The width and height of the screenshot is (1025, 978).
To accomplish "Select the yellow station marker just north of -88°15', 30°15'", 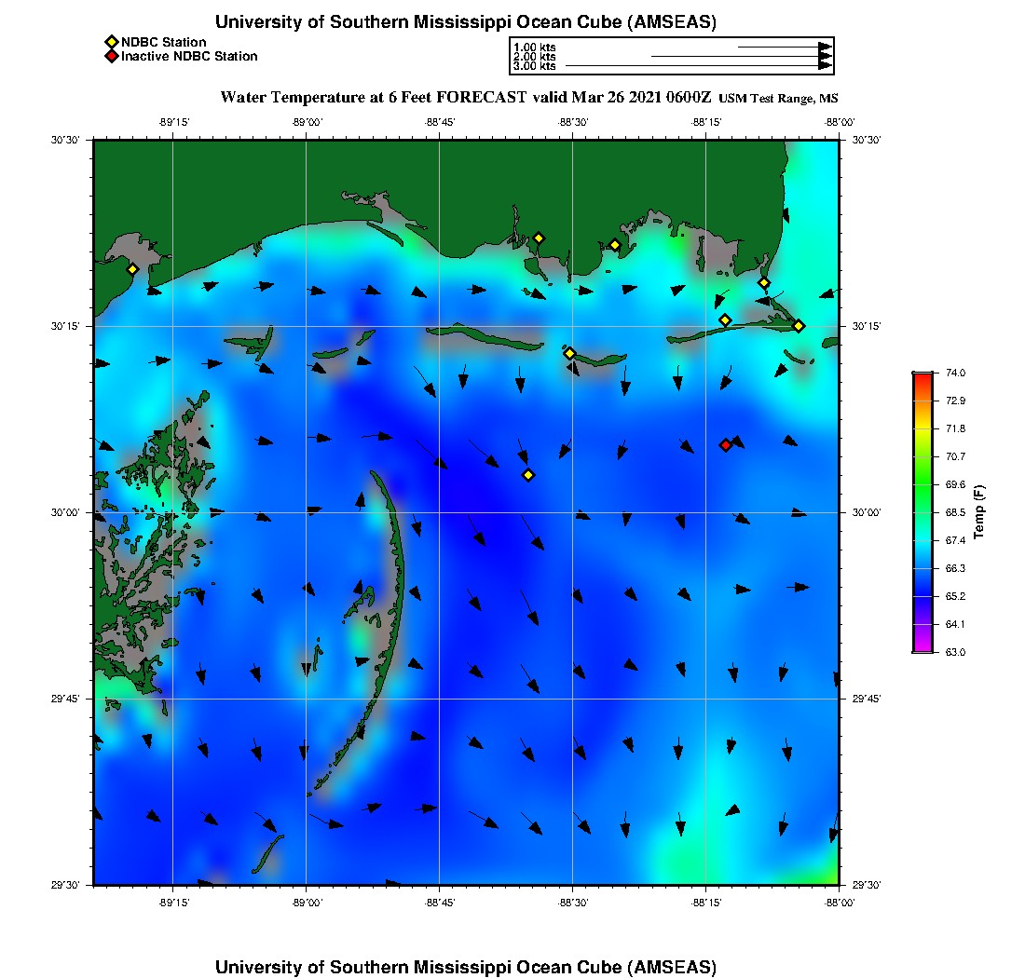I will click(725, 320).
